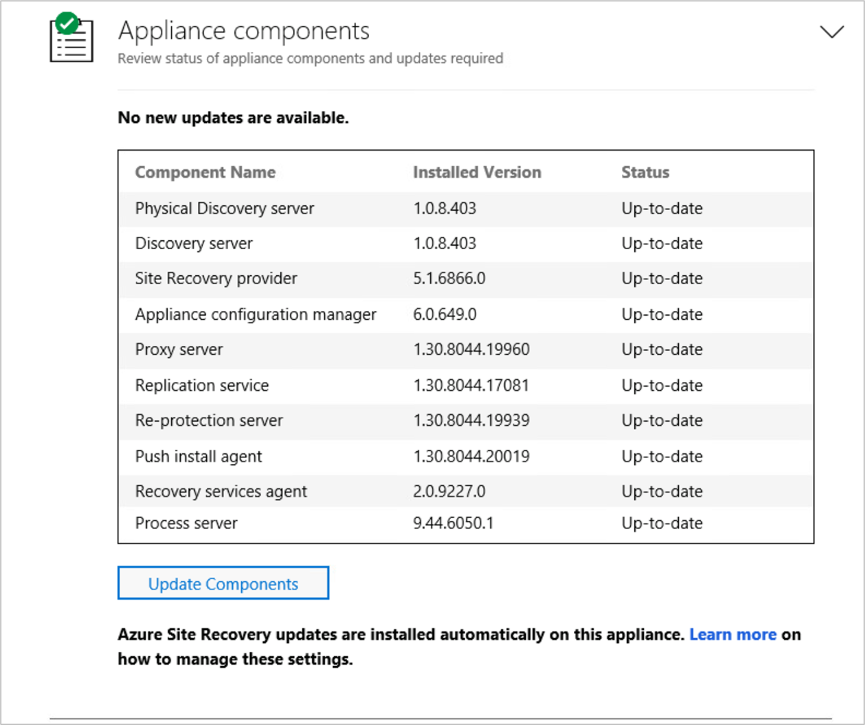
Task: Click the Status column header
Action: 645,173
